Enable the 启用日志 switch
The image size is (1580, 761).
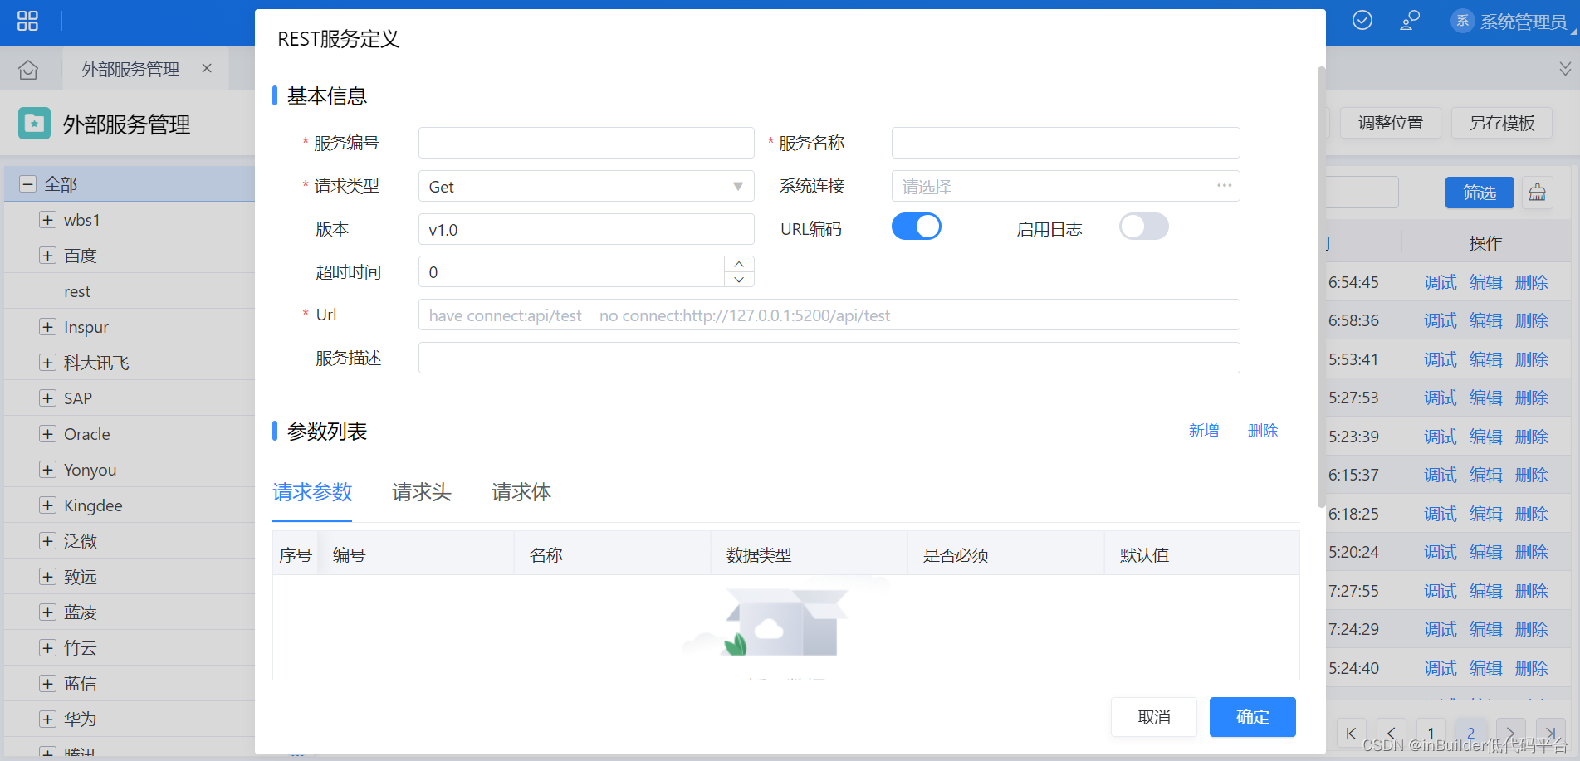pos(1144,227)
